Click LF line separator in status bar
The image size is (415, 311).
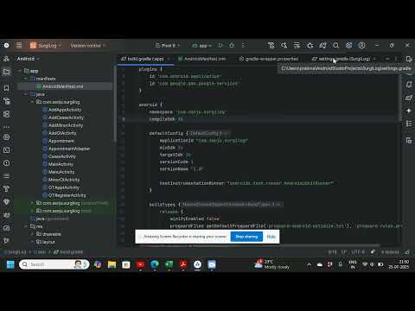pyautogui.click(x=343, y=252)
